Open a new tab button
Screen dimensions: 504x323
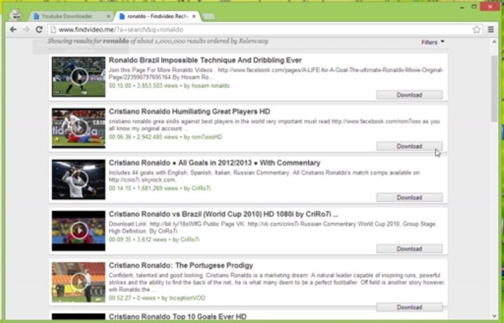pos(209,16)
